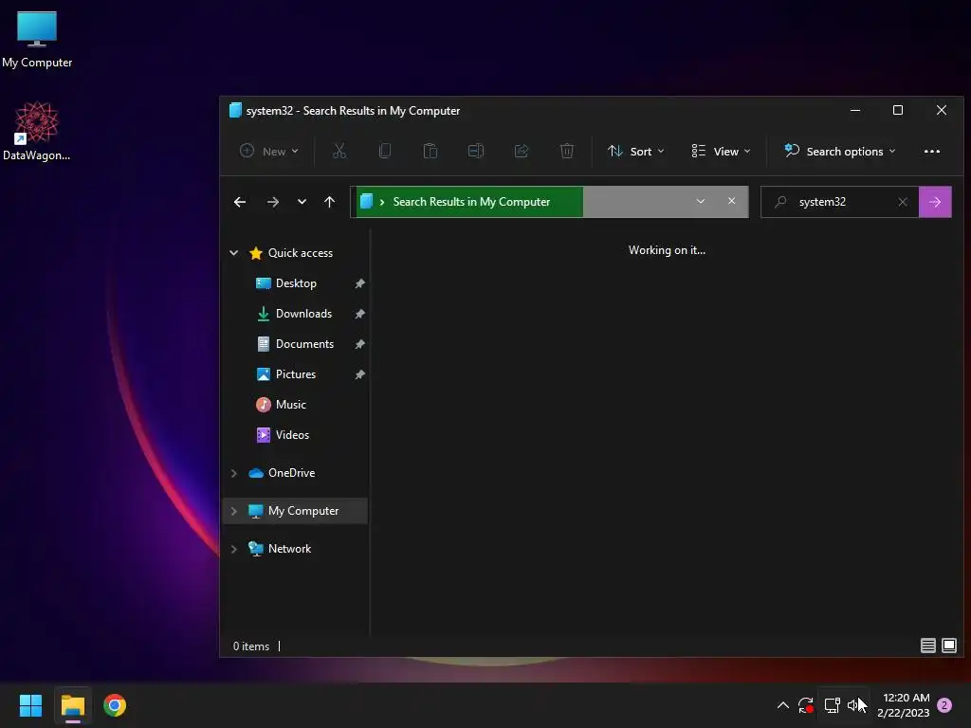Click Search Results in My Computer breadcrumb
971x728 pixels.
(x=471, y=202)
